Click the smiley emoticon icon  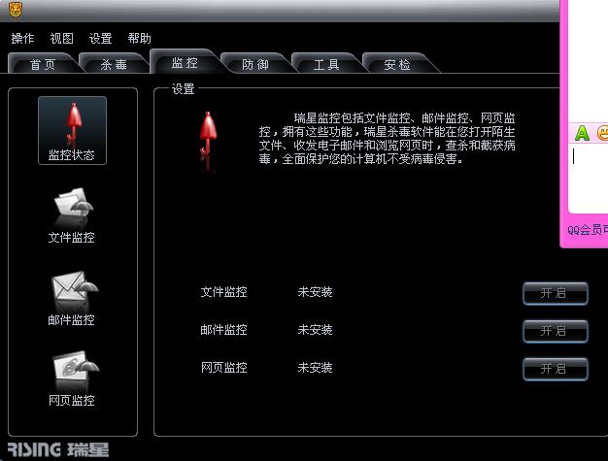point(602,133)
